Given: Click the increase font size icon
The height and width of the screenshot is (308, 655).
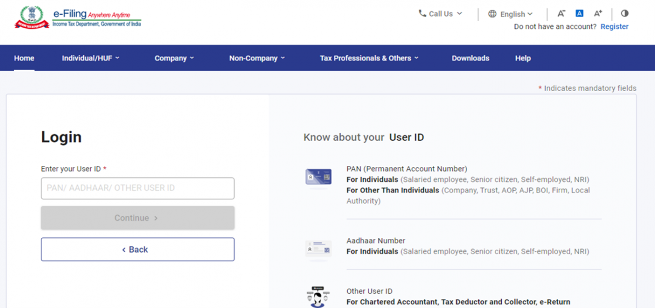Looking at the screenshot, I should pos(598,14).
